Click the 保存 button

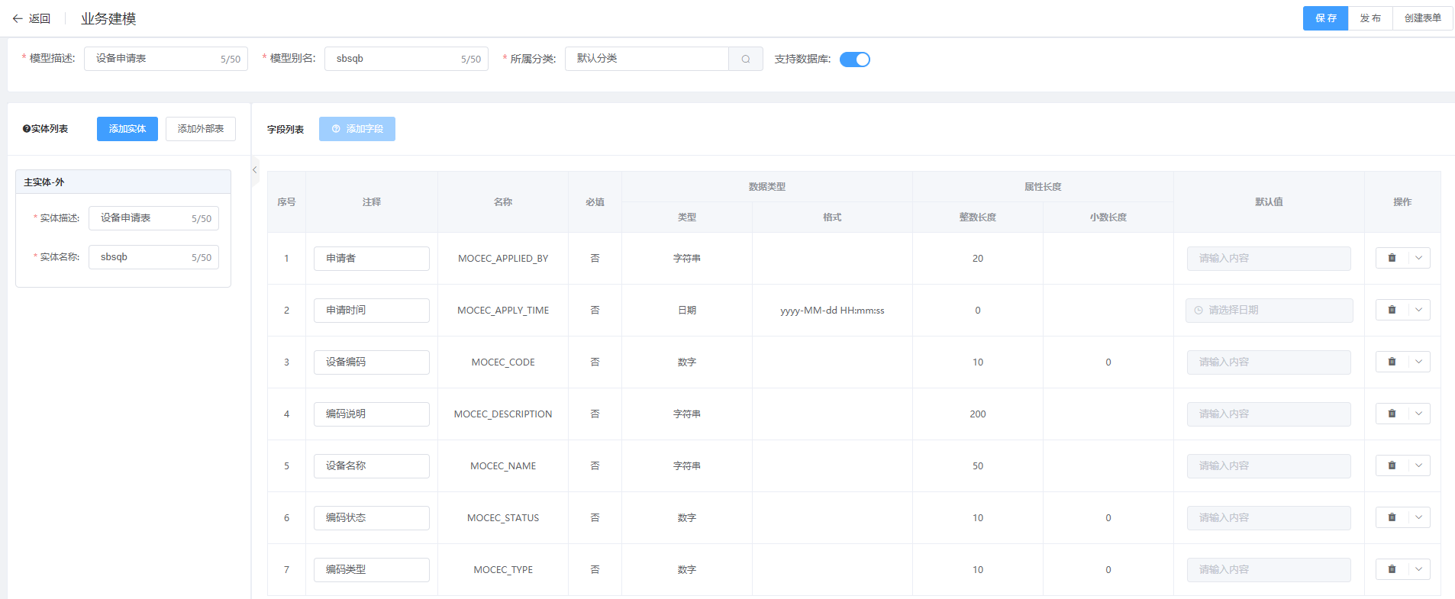pyautogui.click(x=1325, y=18)
